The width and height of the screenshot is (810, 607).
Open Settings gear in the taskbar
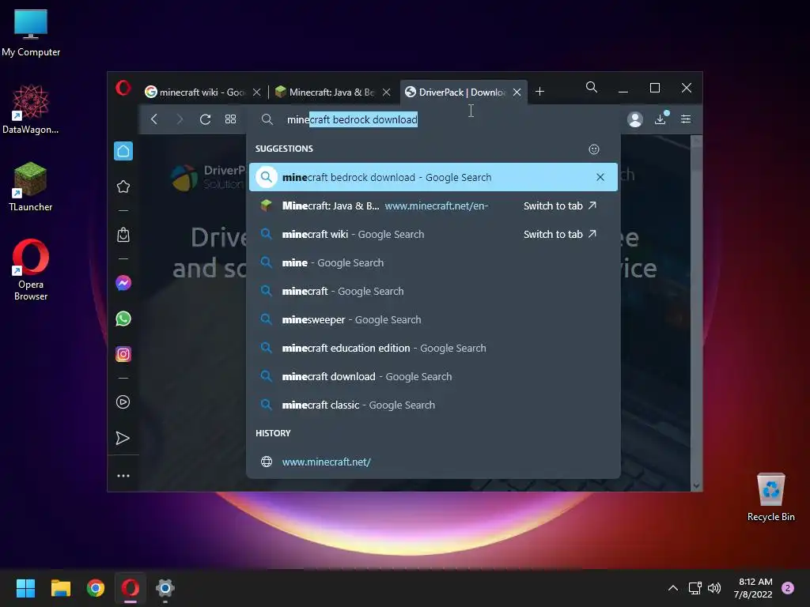(165, 588)
